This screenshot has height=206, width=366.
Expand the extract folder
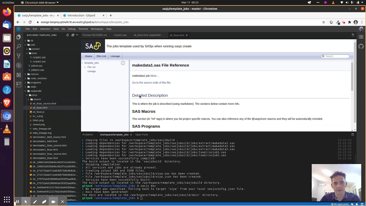click(35, 49)
